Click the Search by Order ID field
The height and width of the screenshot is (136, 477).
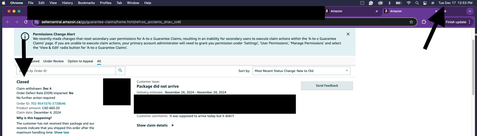coord(66,71)
